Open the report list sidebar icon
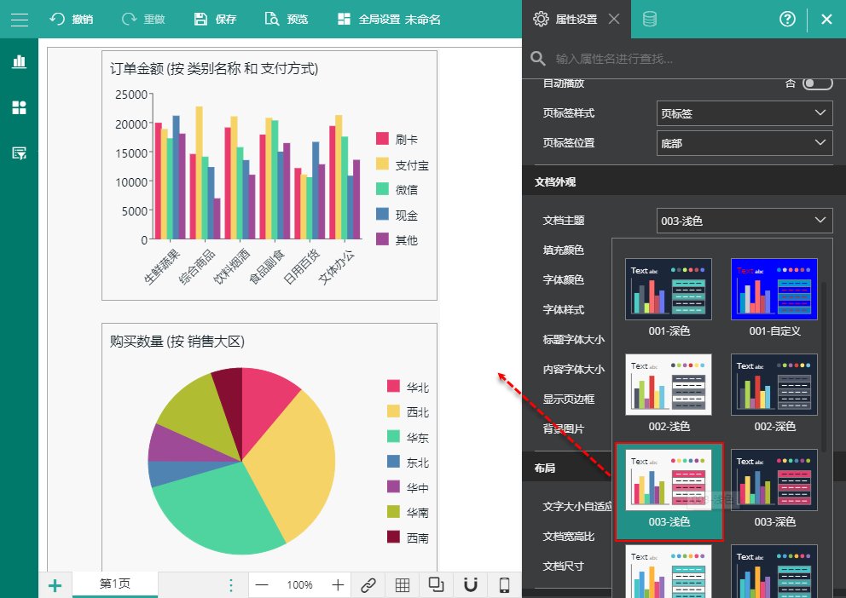The image size is (846, 598). click(20, 153)
